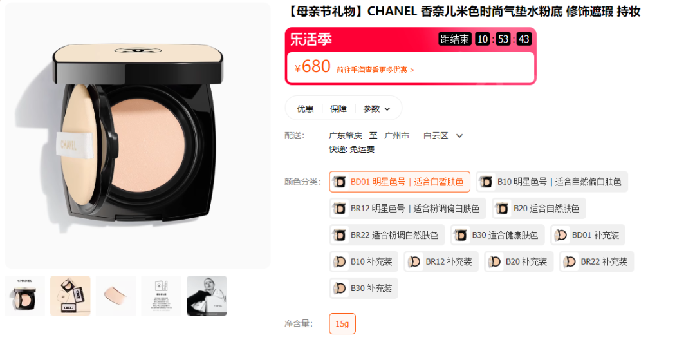Select the BR12 补充装 option button
This screenshot has width=695, height=342.
441,261
